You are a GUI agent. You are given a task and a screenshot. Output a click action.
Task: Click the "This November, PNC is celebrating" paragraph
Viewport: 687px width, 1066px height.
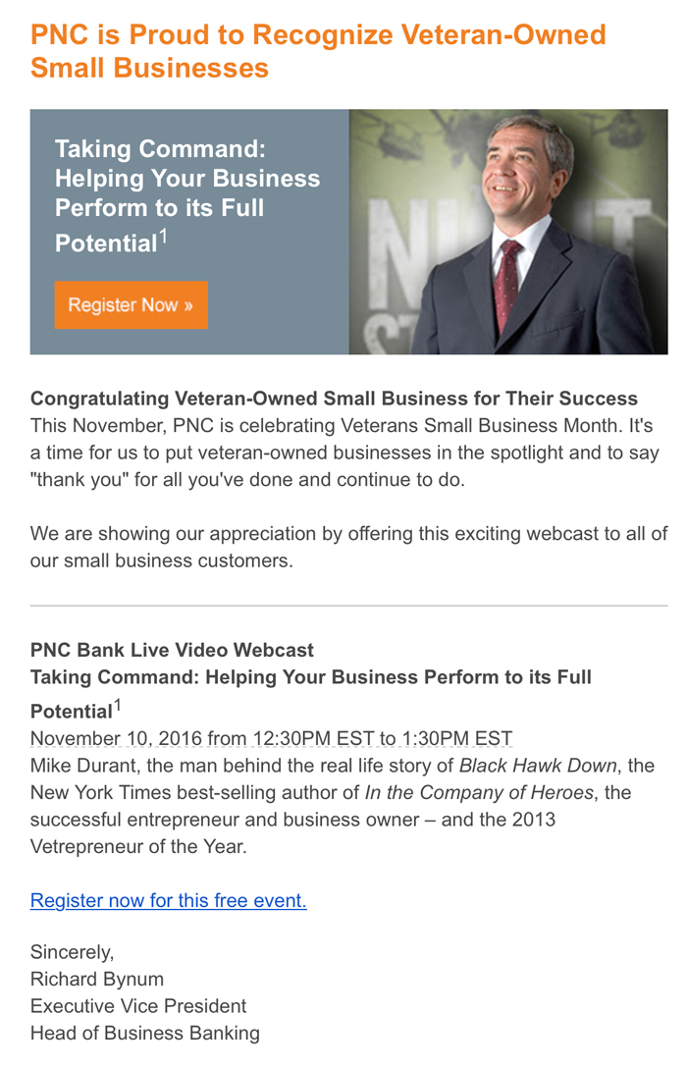[x=341, y=454]
